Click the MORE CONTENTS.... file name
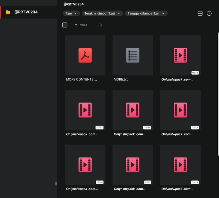219x198 pixels. click(x=81, y=79)
